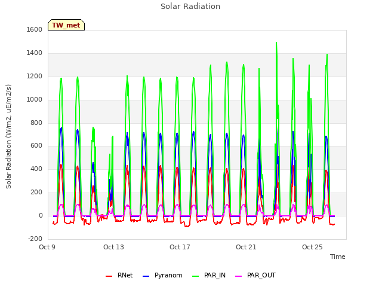Click the 1600 y-axis tick label
Viewport: 382px width, 287px height.
point(35,29)
